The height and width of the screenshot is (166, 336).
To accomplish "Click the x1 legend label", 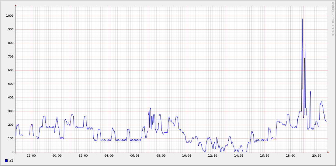I will point(11,161).
